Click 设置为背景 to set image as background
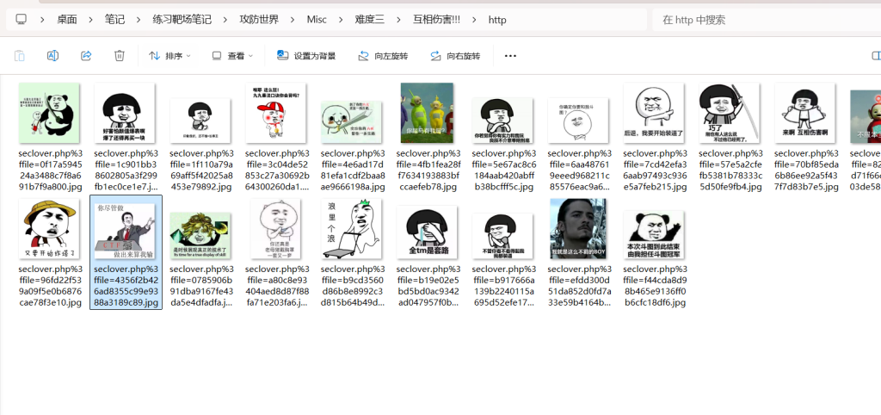Viewport: 881px width, 415px height. point(306,56)
